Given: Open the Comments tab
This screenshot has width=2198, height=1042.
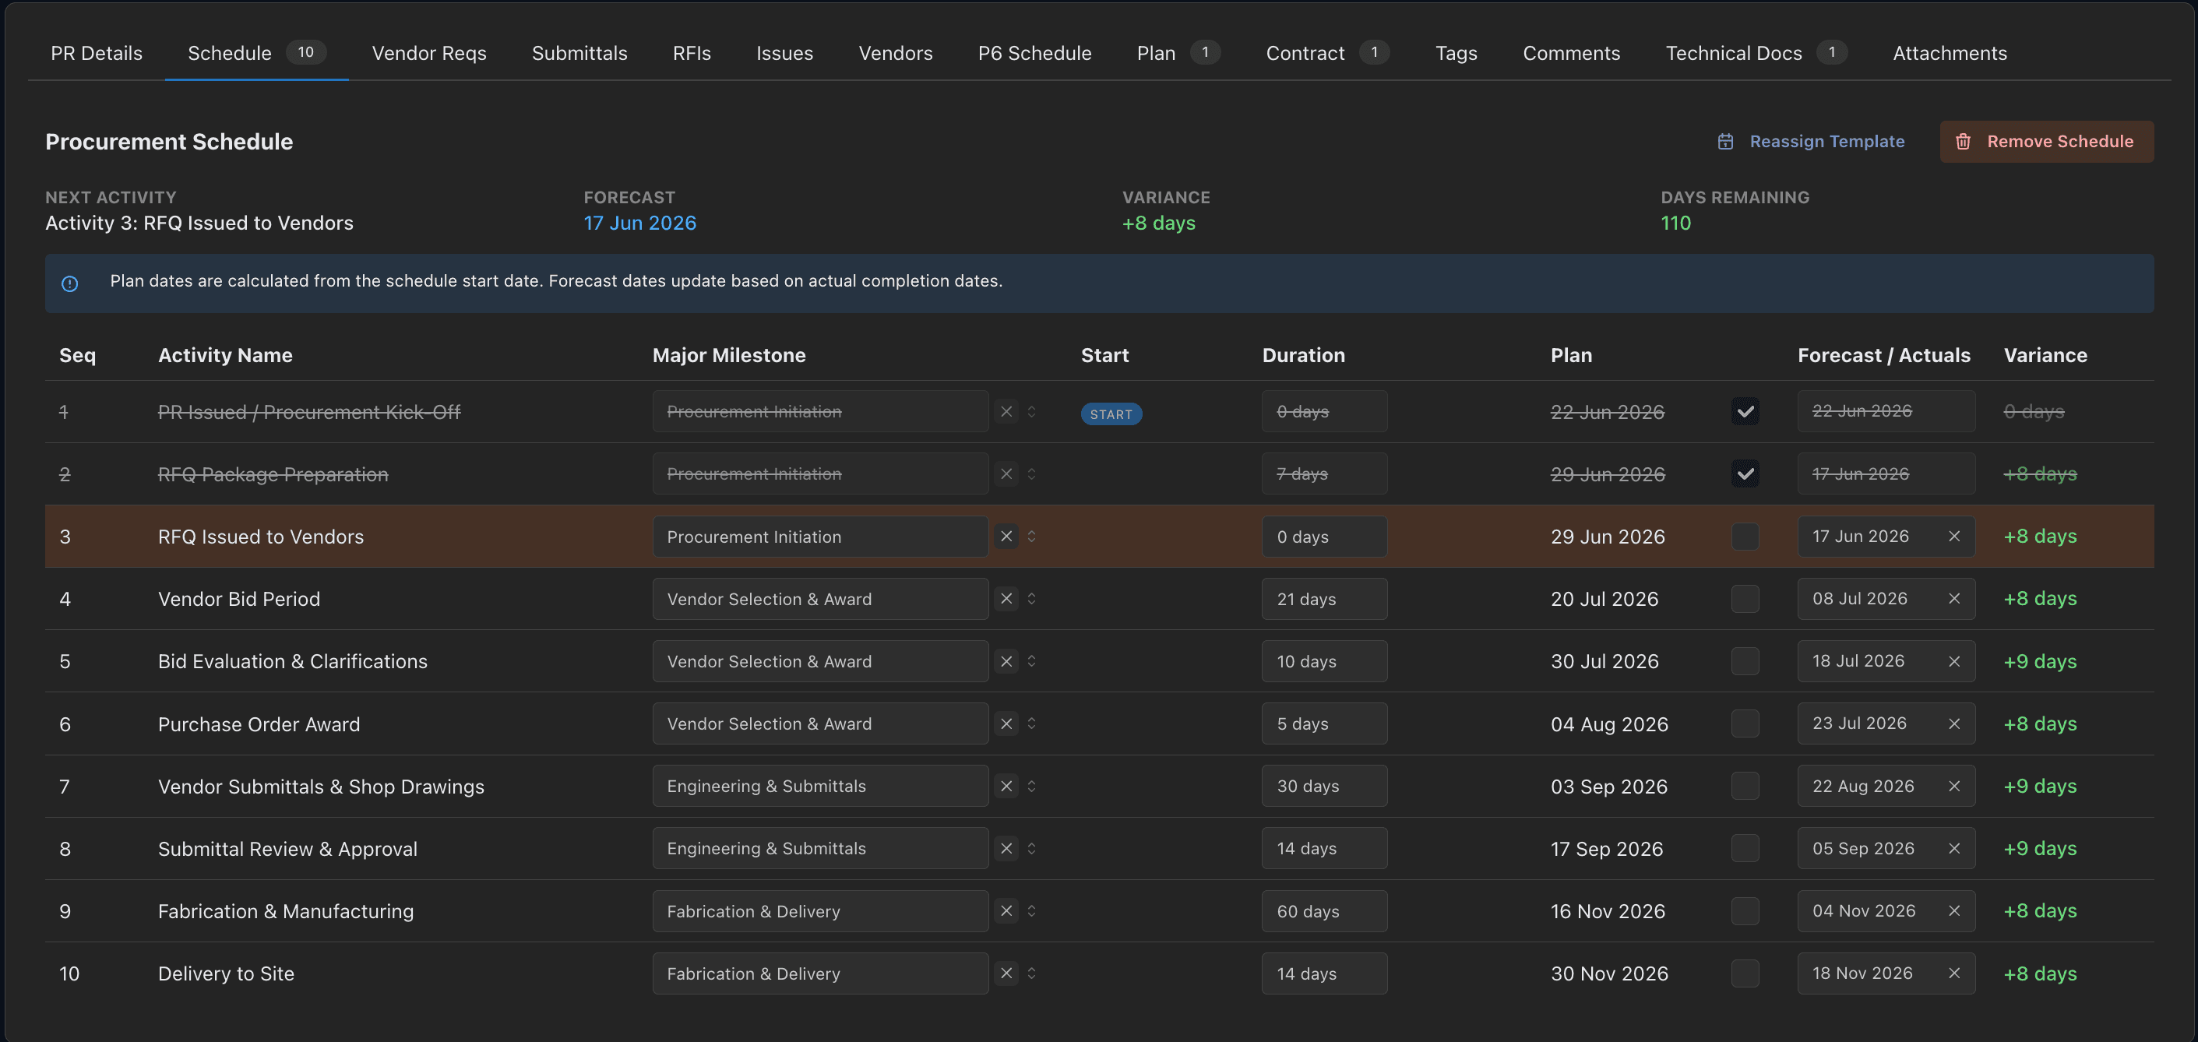Looking at the screenshot, I should tap(1571, 53).
